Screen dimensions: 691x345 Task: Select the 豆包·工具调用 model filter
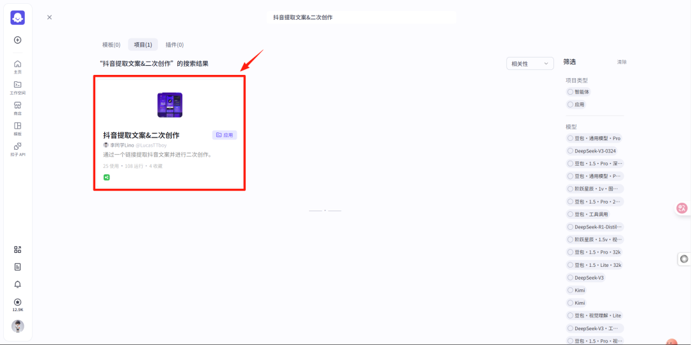(588, 214)
